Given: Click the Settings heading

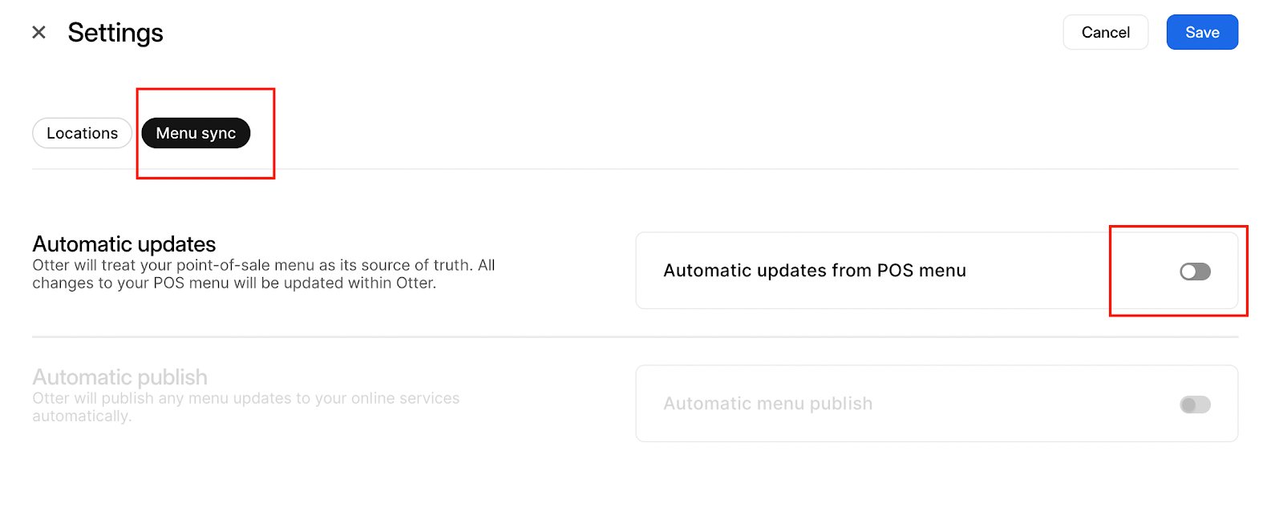Looking at the screenshot, I should click(115, 32).
